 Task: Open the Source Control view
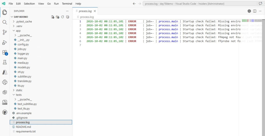point(5,32)
